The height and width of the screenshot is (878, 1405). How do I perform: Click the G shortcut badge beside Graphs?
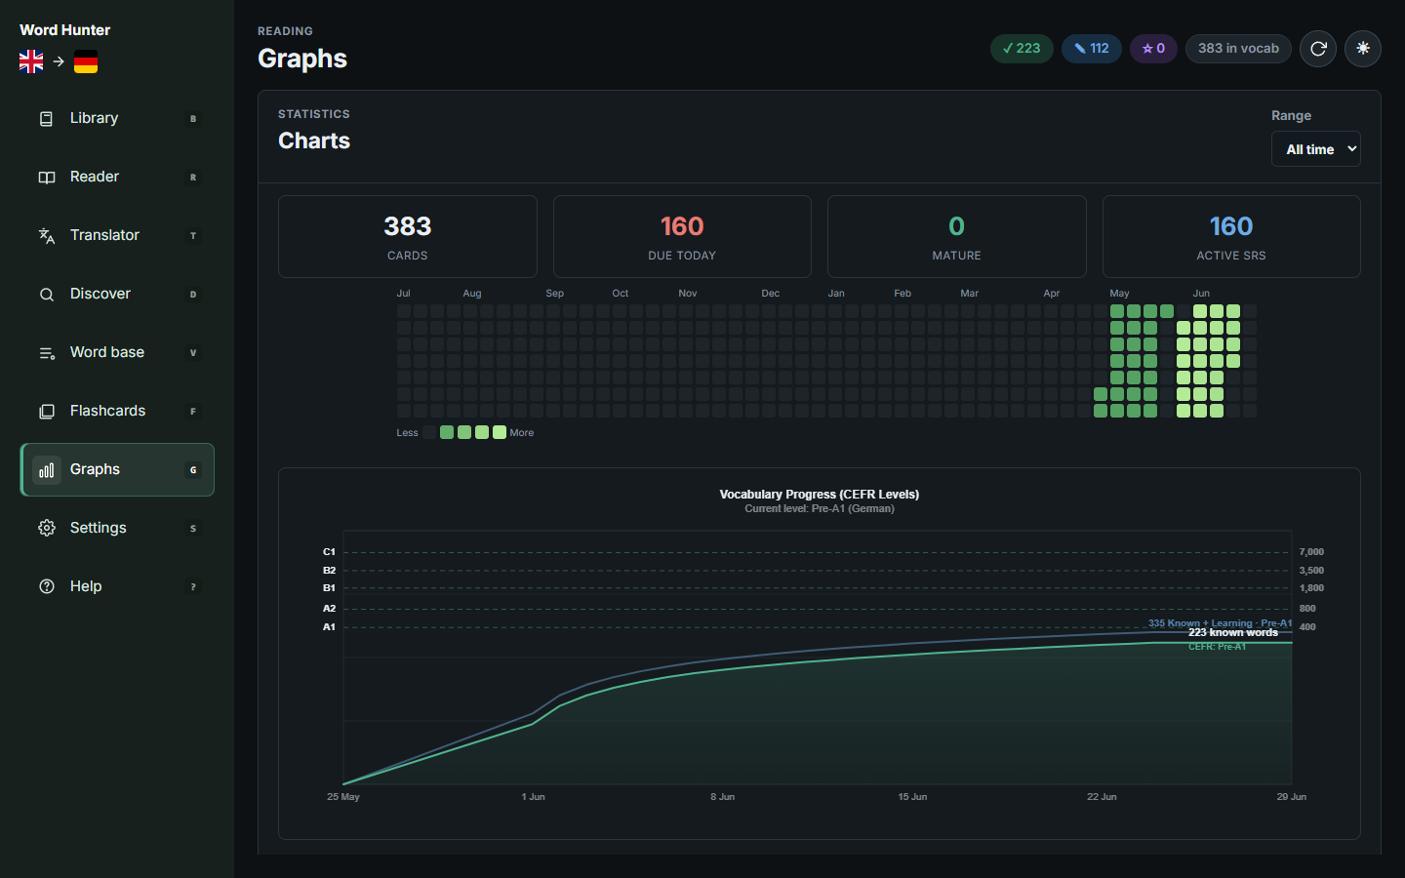[193, 470]
